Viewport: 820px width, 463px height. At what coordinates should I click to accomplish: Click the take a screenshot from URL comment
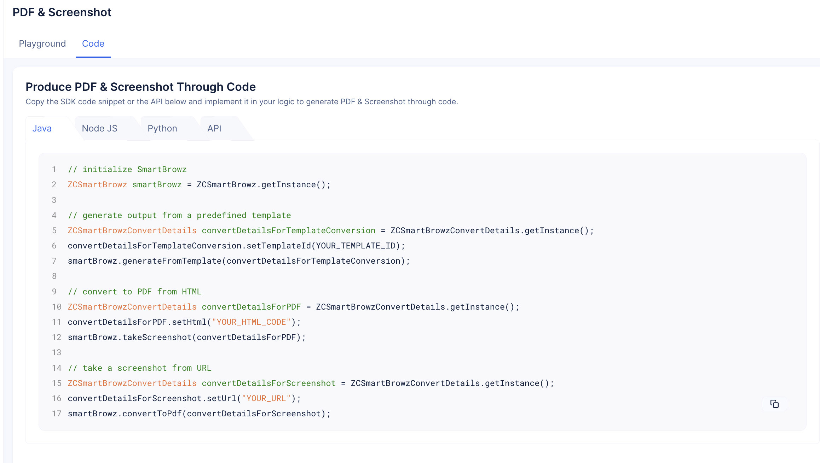click(x=139, y=368)
